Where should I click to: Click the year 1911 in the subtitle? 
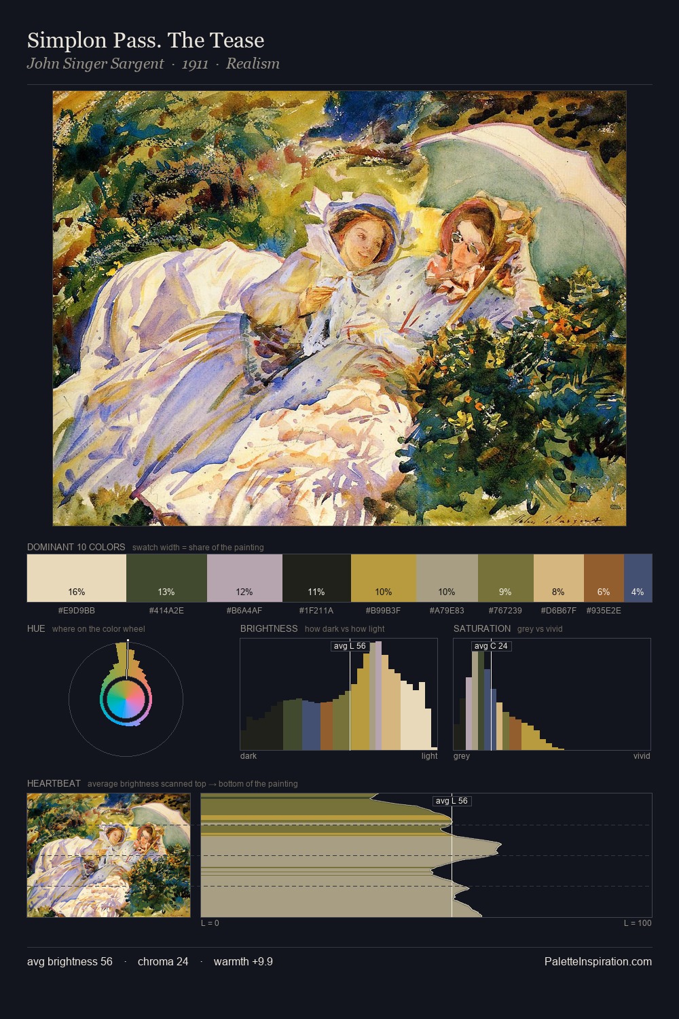coord(195,64)
